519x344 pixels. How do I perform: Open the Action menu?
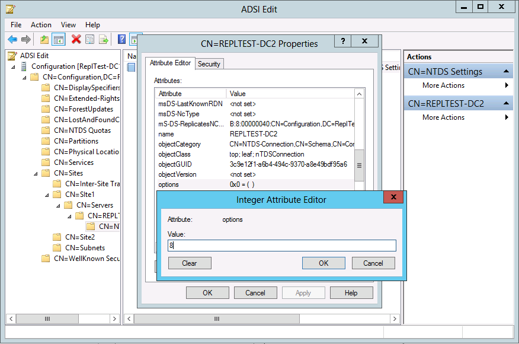41,25
